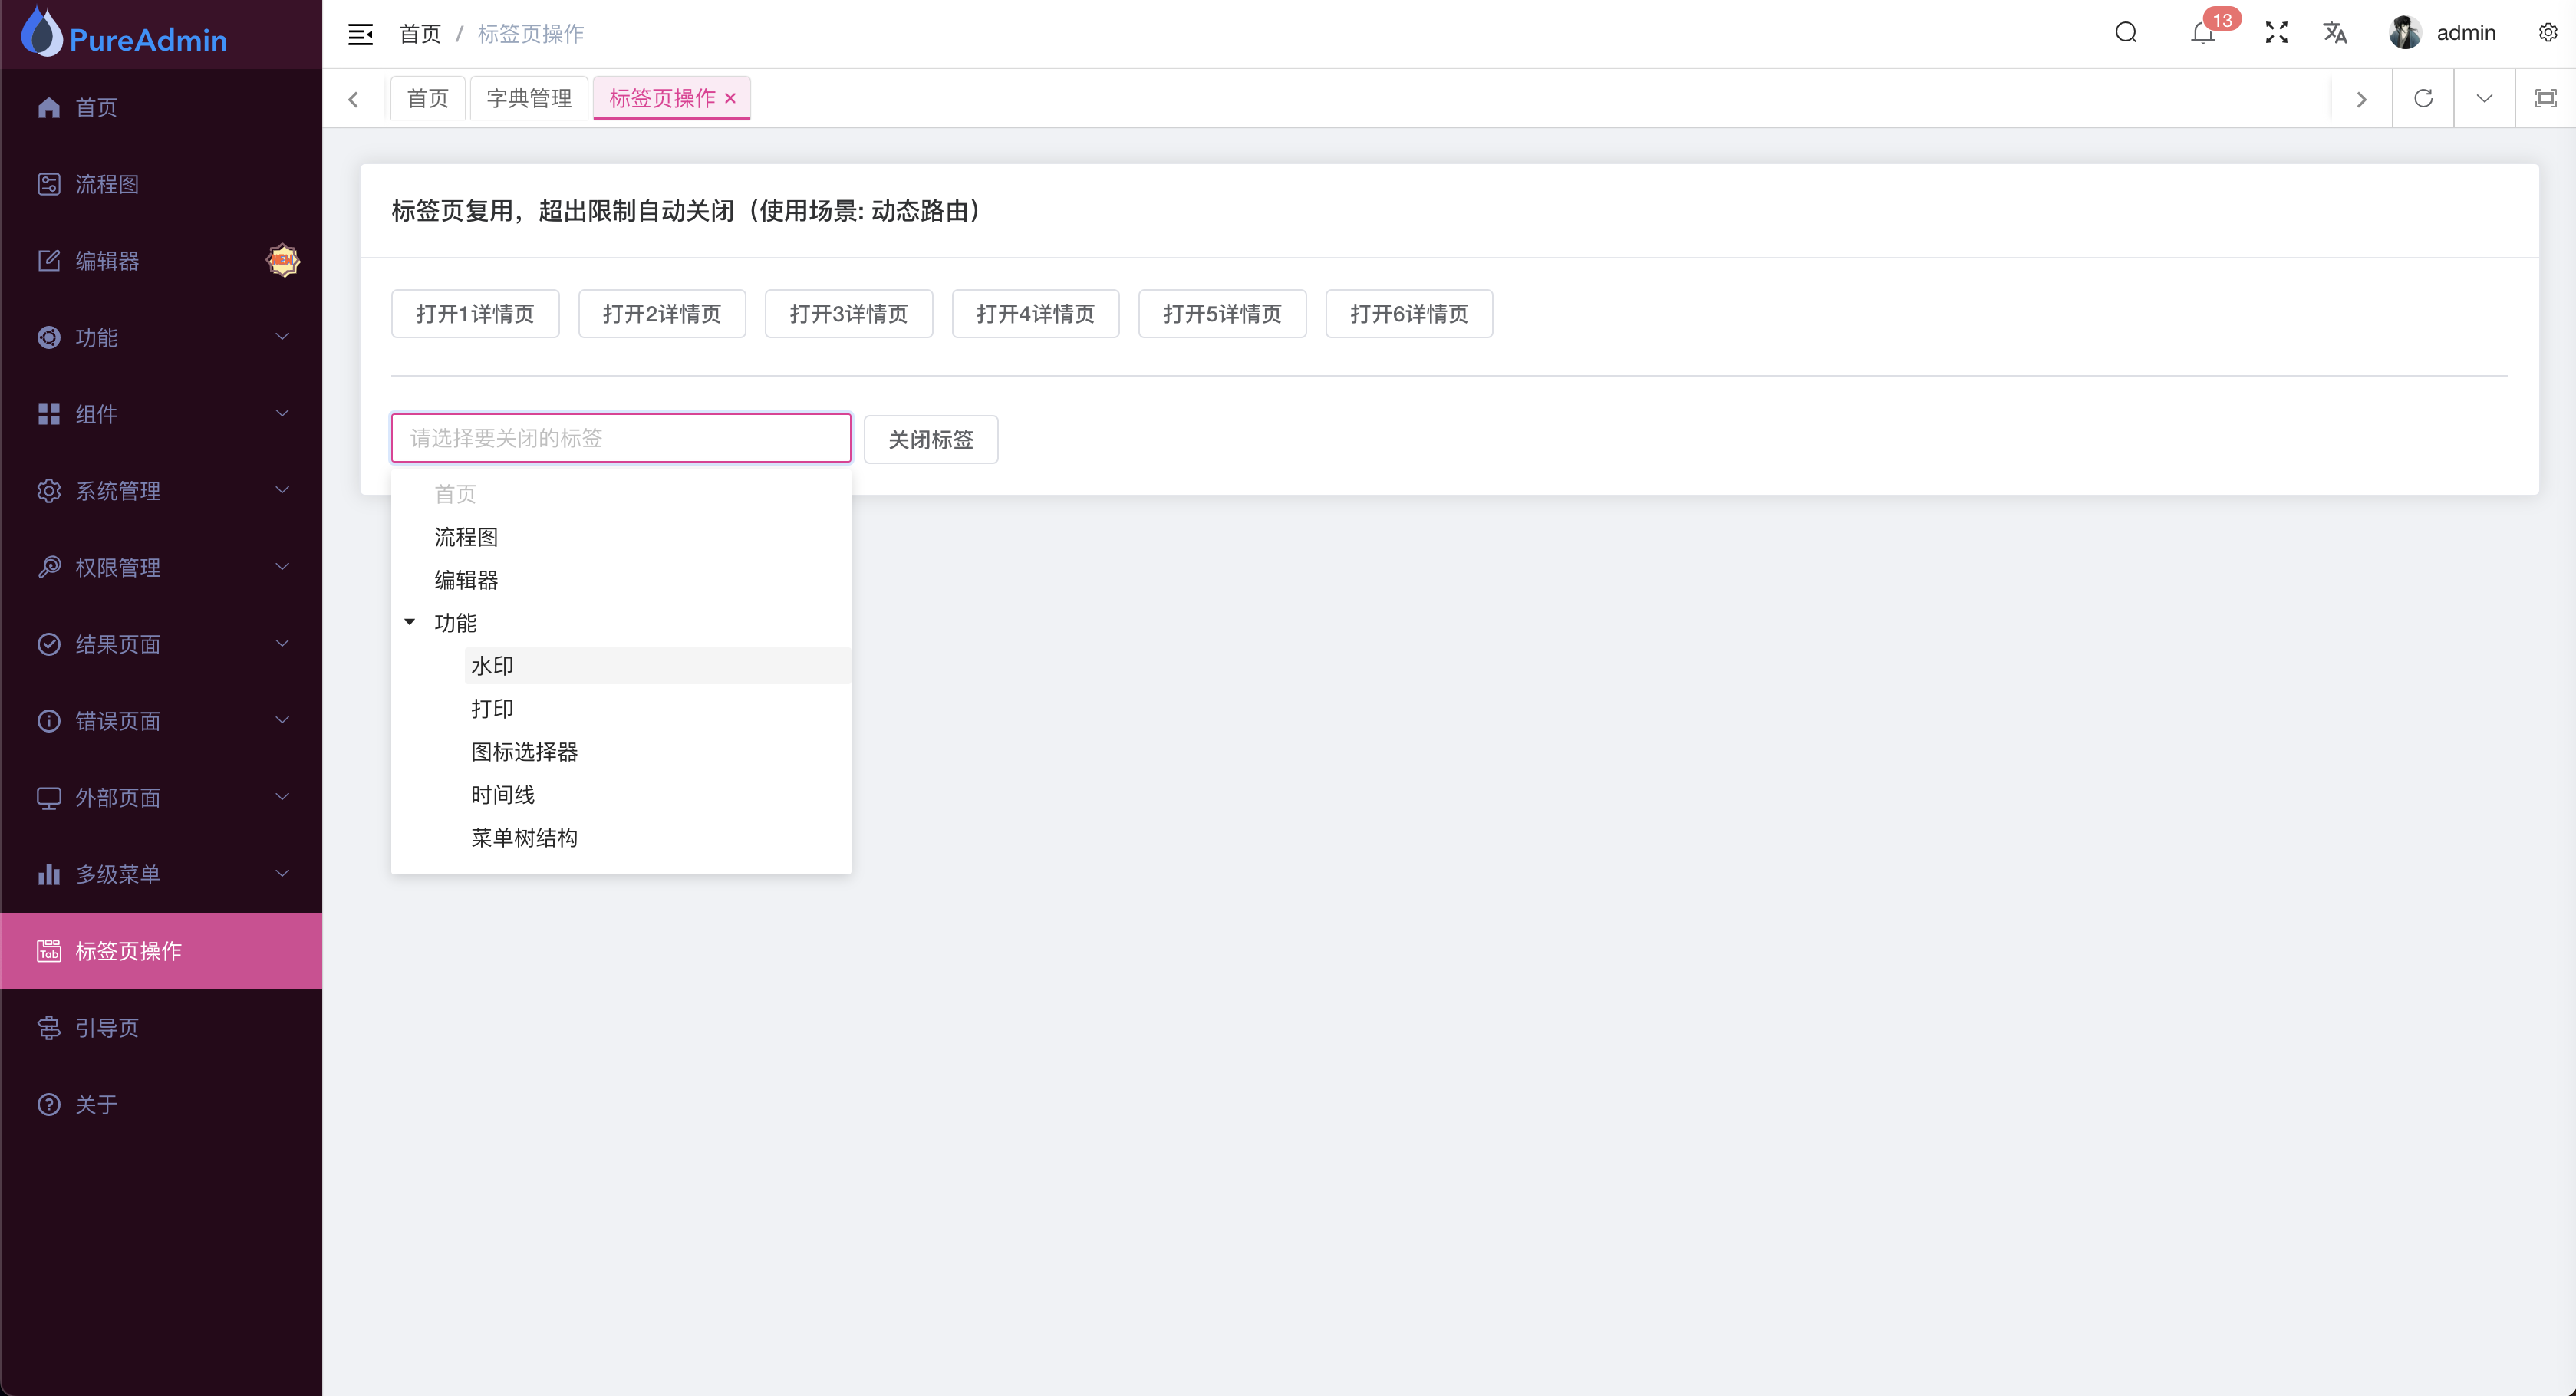
Task: Open the global search magnifier icon
Action: coord(2125,32)
